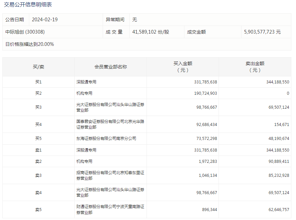Click the 异常期间 value 无
The width and height of the screenshot is (296, 220).
pyautogui.click(x=135, y=20)
